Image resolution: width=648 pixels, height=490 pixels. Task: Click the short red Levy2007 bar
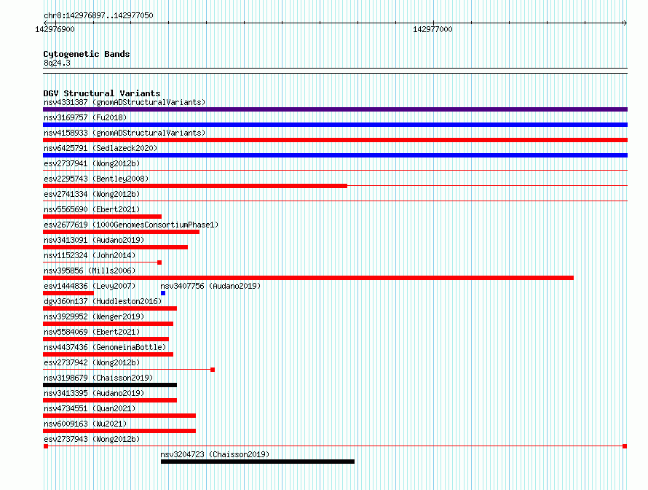[x=68, y=293]
